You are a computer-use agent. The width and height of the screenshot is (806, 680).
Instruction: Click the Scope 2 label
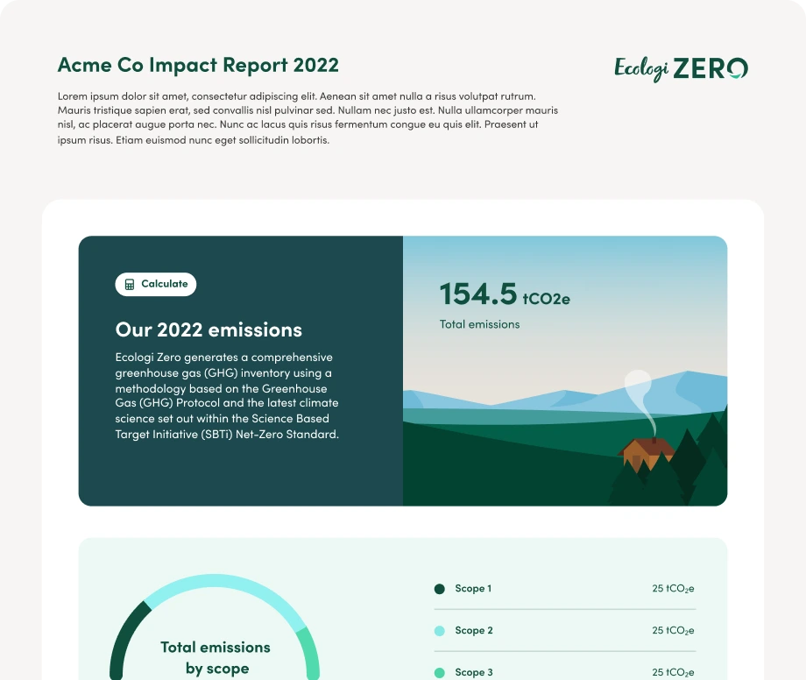point(474,631)
